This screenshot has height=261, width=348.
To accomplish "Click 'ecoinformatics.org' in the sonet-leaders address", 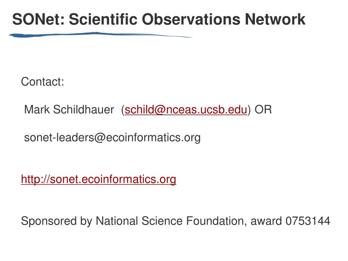I will (x=153, y=138).
